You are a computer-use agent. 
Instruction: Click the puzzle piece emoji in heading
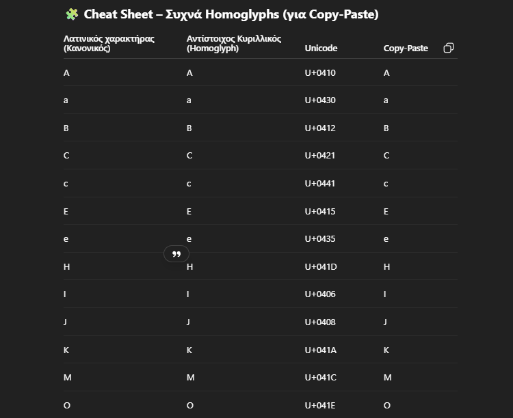coord(72,14)
